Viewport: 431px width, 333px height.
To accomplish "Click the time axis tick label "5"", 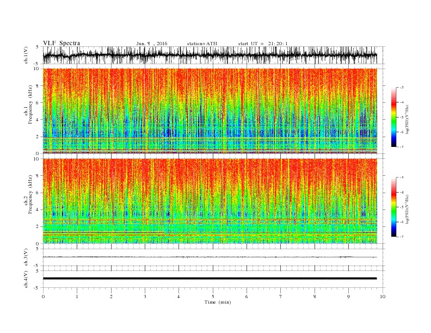I will tap(213, 297).
